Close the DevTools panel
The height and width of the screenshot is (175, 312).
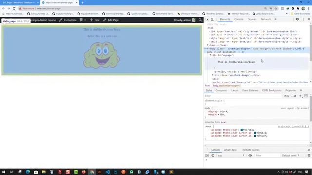tap(309, 19)
